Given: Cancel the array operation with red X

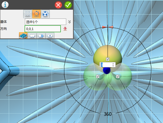Looking at the screenshot, I should pos(58,5).
